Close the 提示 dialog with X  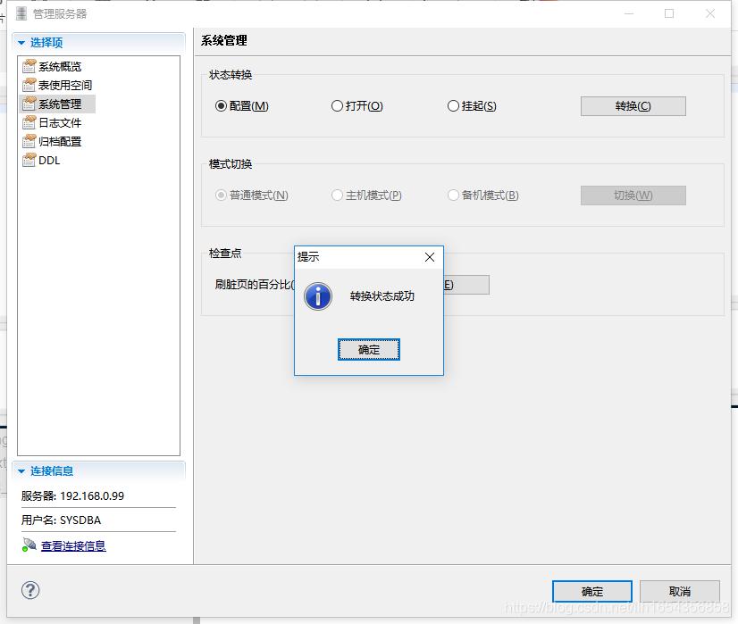point(429,257)
